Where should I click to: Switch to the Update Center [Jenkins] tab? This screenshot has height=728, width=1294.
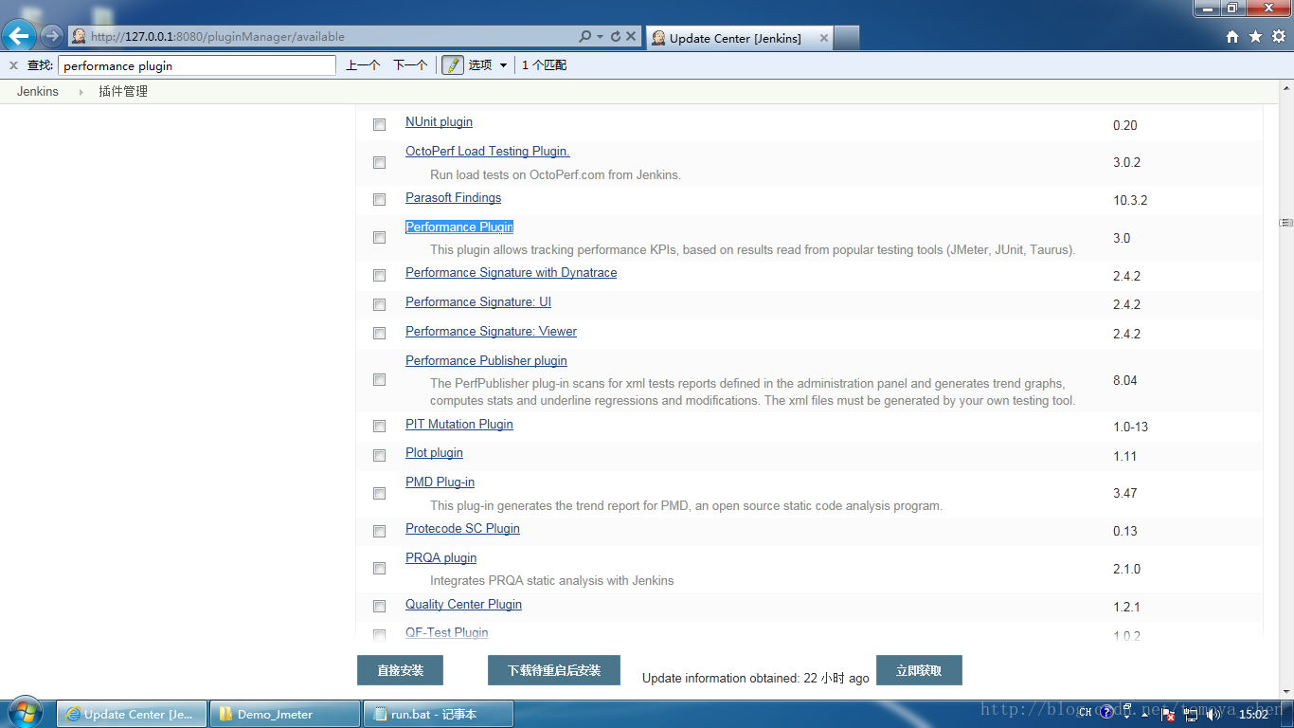pos(738,38)
